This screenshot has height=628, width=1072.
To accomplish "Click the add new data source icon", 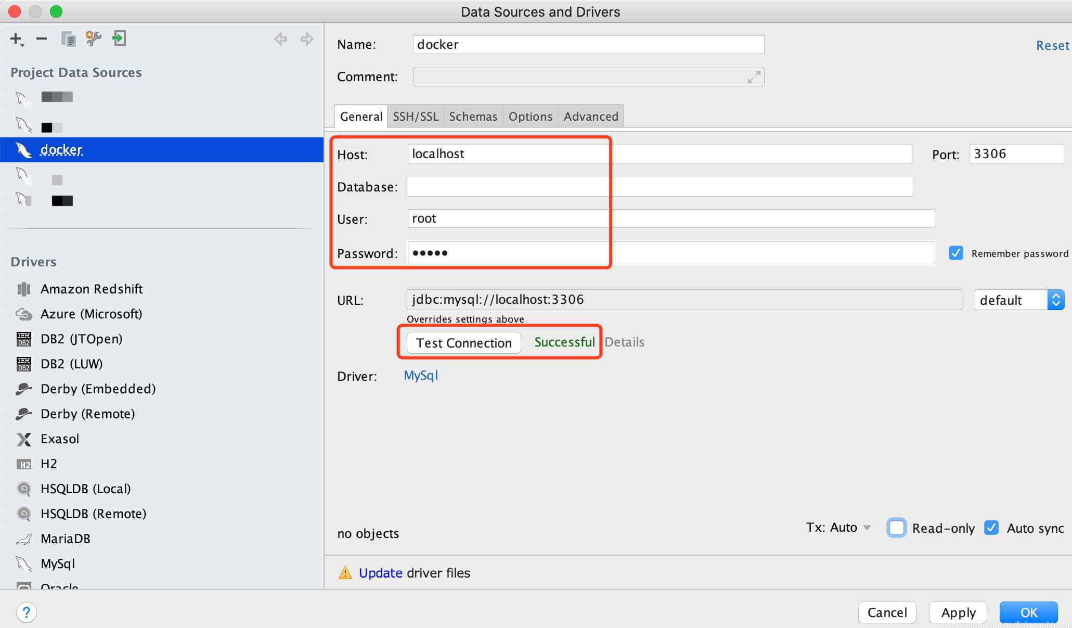I will (17, 39).
